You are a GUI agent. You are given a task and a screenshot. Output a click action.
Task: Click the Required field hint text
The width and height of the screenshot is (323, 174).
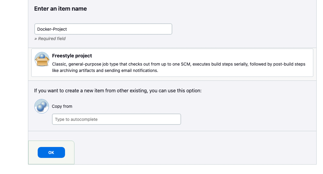point(50,39)
